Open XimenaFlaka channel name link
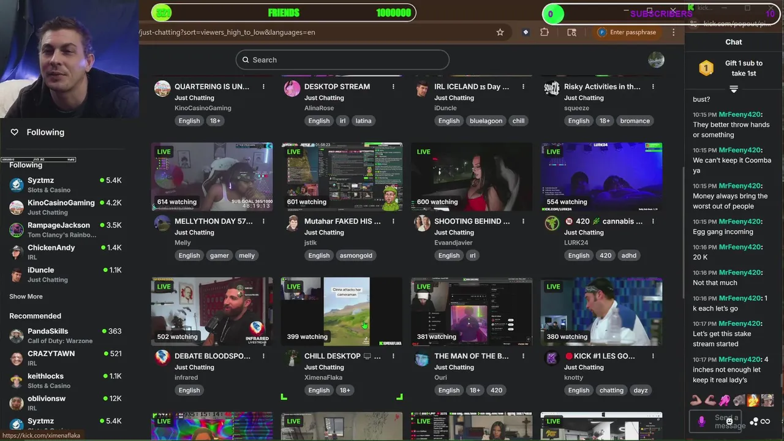The image size is (784, 441). tap(323, 377)
